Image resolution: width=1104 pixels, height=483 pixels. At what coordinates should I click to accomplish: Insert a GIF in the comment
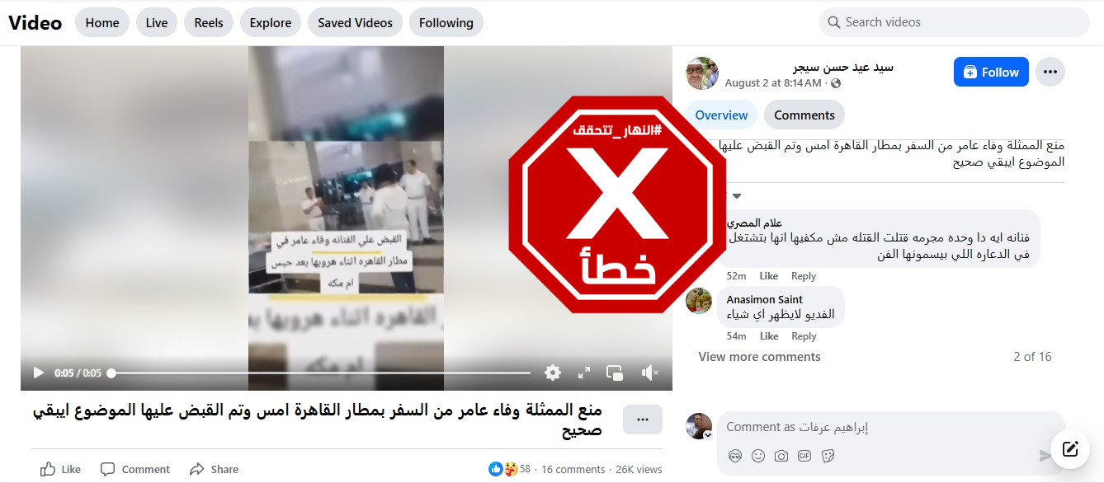click(x=804, y=456)
